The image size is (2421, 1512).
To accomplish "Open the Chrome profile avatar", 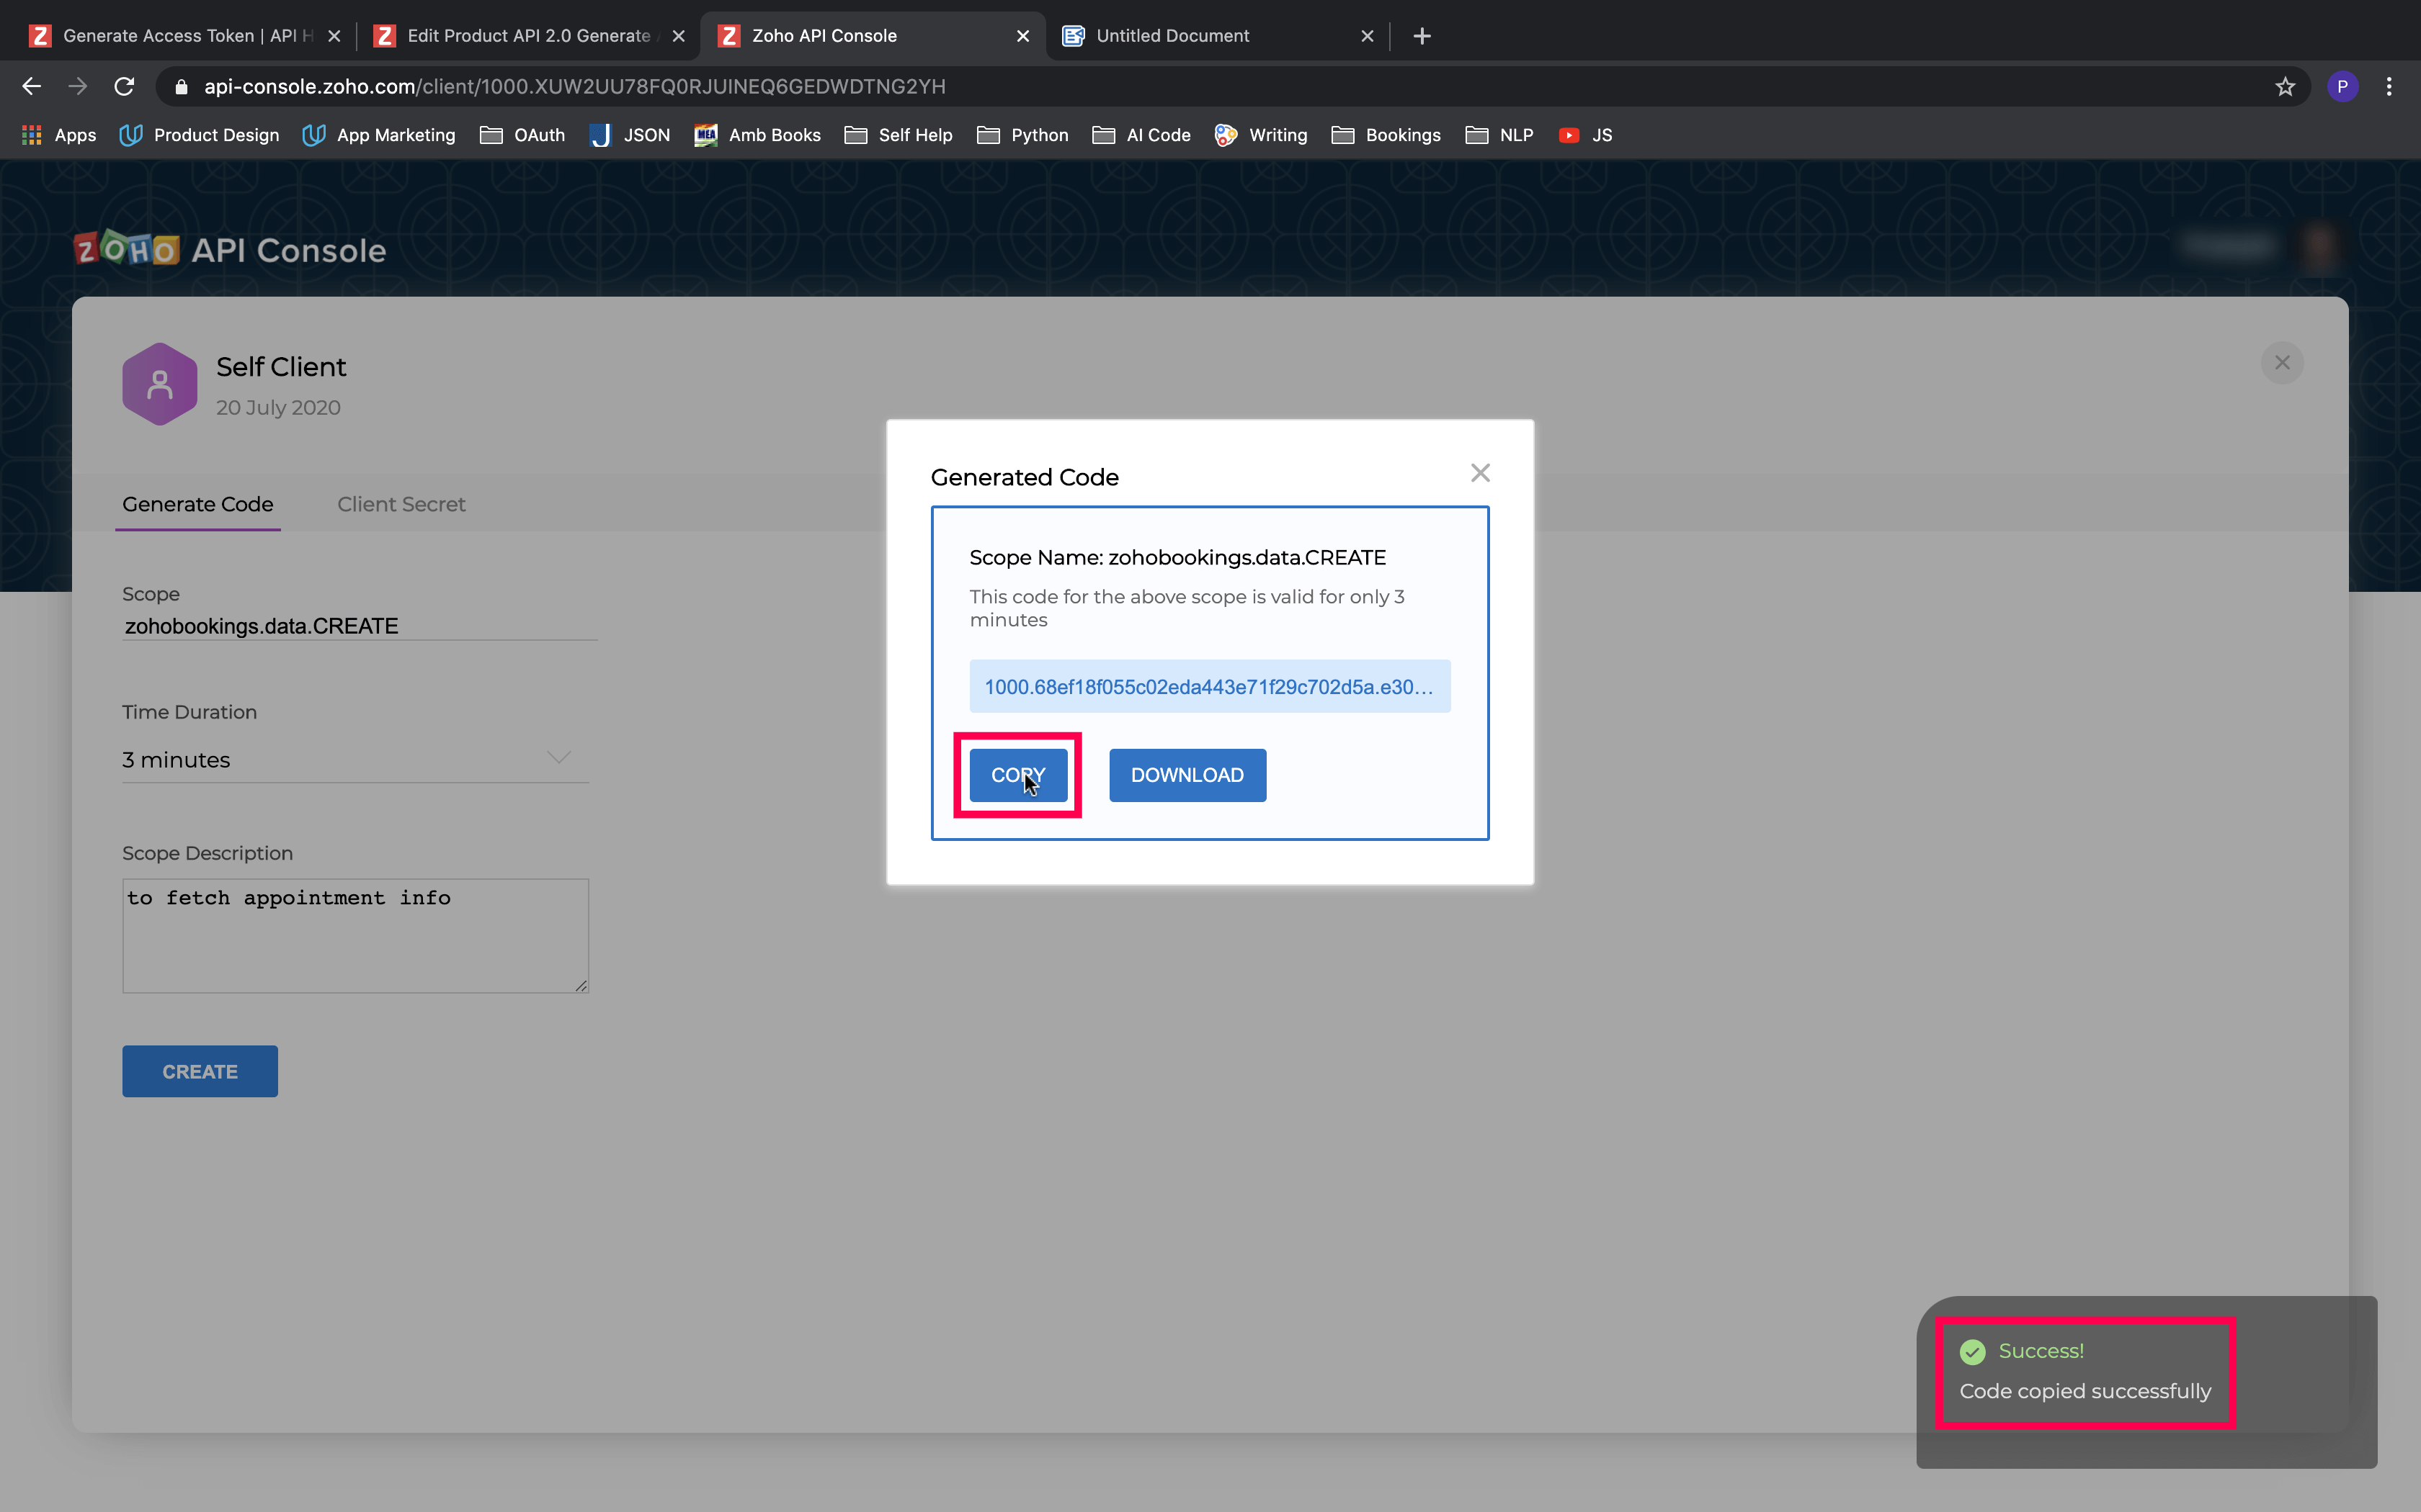I will (x=2342, y=87).
